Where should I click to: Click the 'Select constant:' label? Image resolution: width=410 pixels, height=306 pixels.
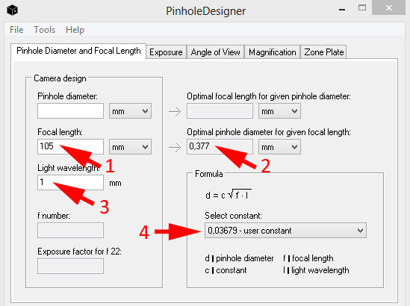pyautogui.click(x=233, y=216)
